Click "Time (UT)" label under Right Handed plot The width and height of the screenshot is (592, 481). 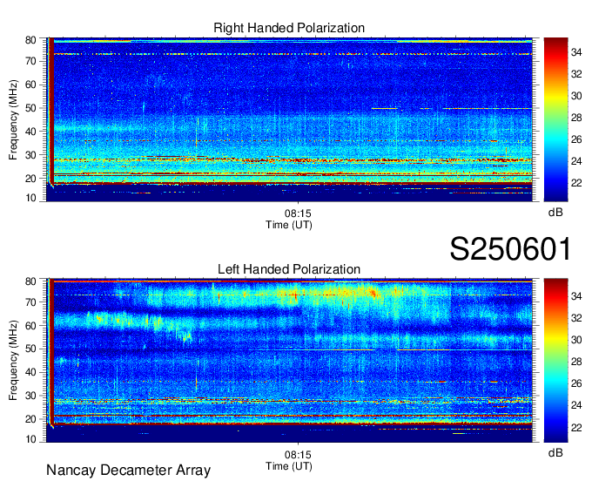tap(289, 225)
